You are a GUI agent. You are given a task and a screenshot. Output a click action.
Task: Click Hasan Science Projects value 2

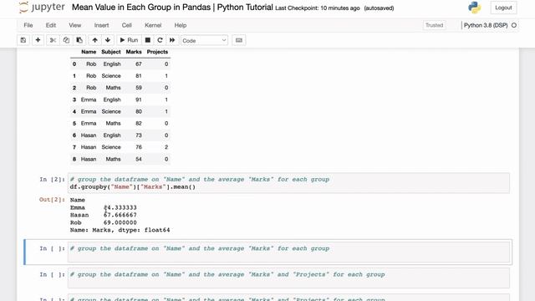click(x=166, y=147)
